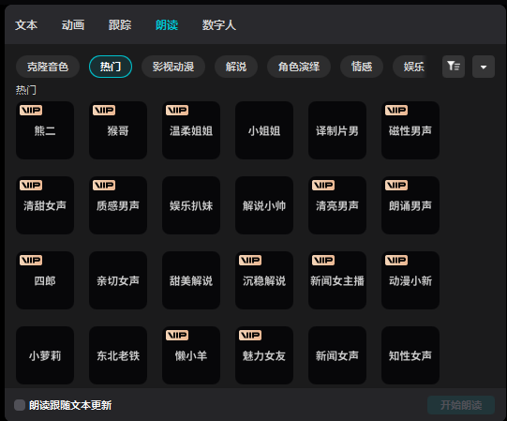Select the 译制片男 voice

click(x=337, y=130)
